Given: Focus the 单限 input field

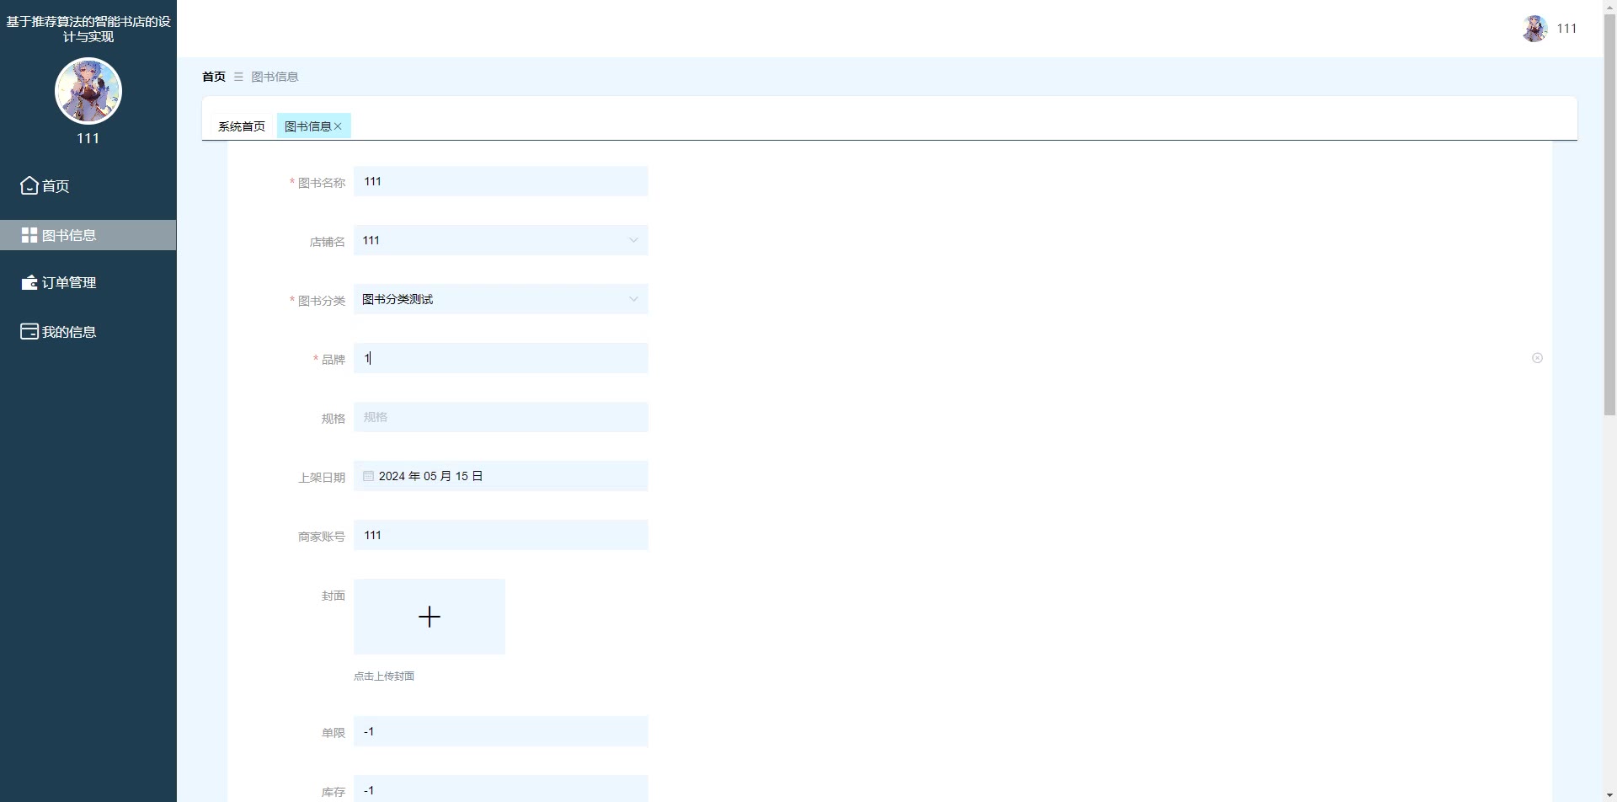Looking at the screenshot, I should click(500, 731).
